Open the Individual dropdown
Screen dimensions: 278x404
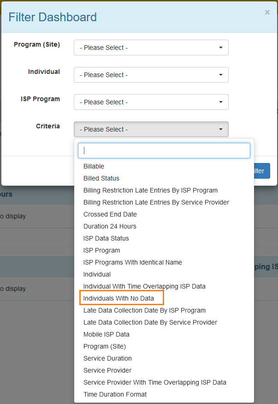[x=151, y=75]
